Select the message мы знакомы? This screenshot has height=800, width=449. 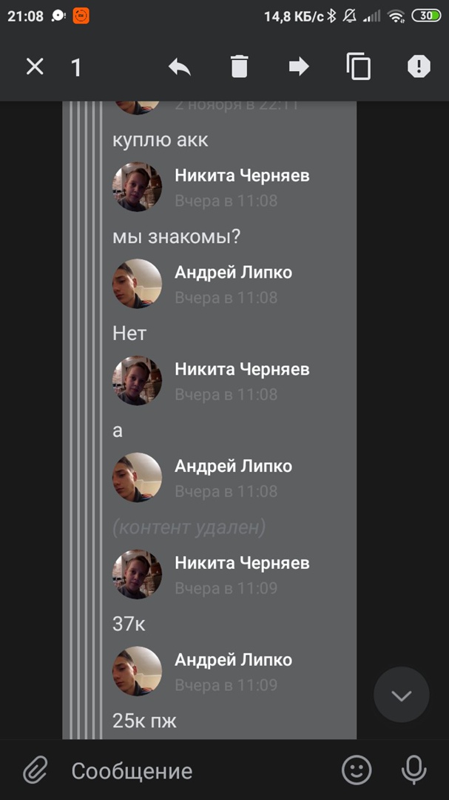(176, 237)
